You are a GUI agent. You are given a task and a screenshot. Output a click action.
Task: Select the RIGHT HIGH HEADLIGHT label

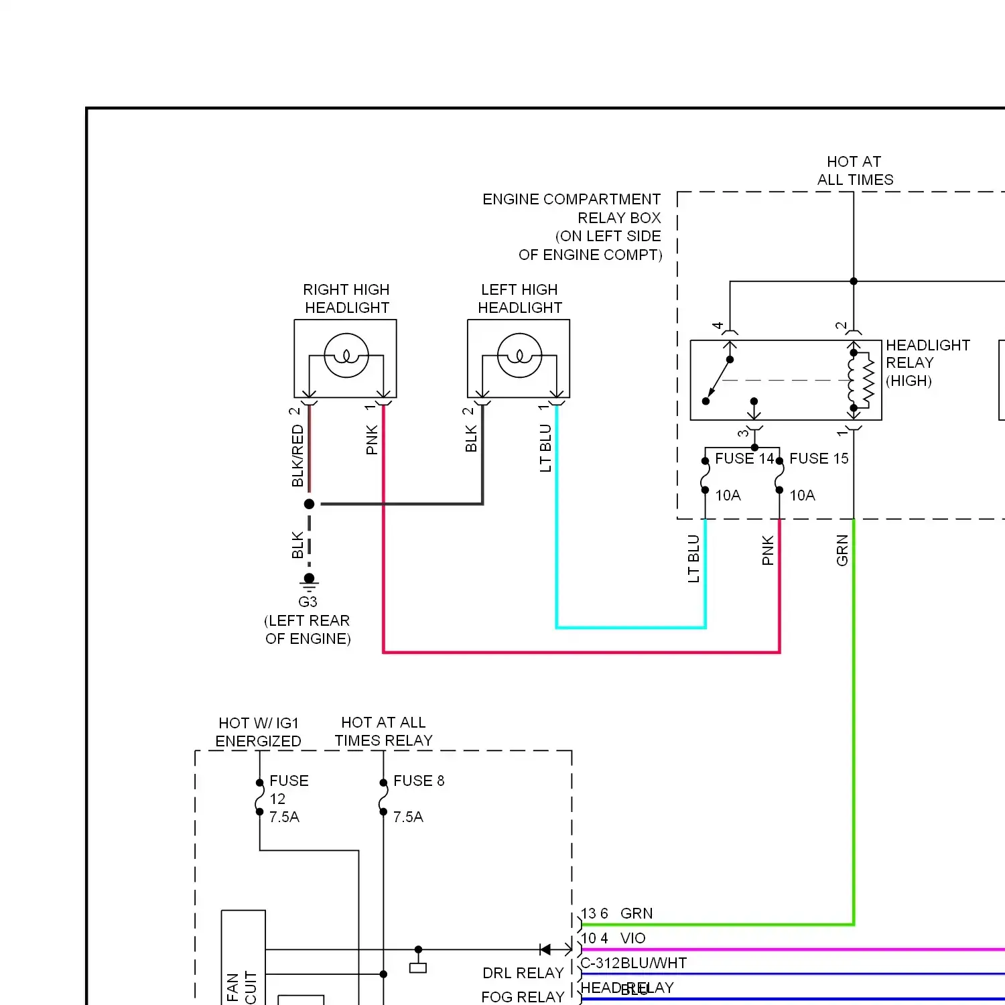point(346,299)
